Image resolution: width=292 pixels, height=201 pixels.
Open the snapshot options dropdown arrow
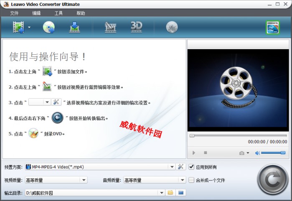(x=248, y=153)
